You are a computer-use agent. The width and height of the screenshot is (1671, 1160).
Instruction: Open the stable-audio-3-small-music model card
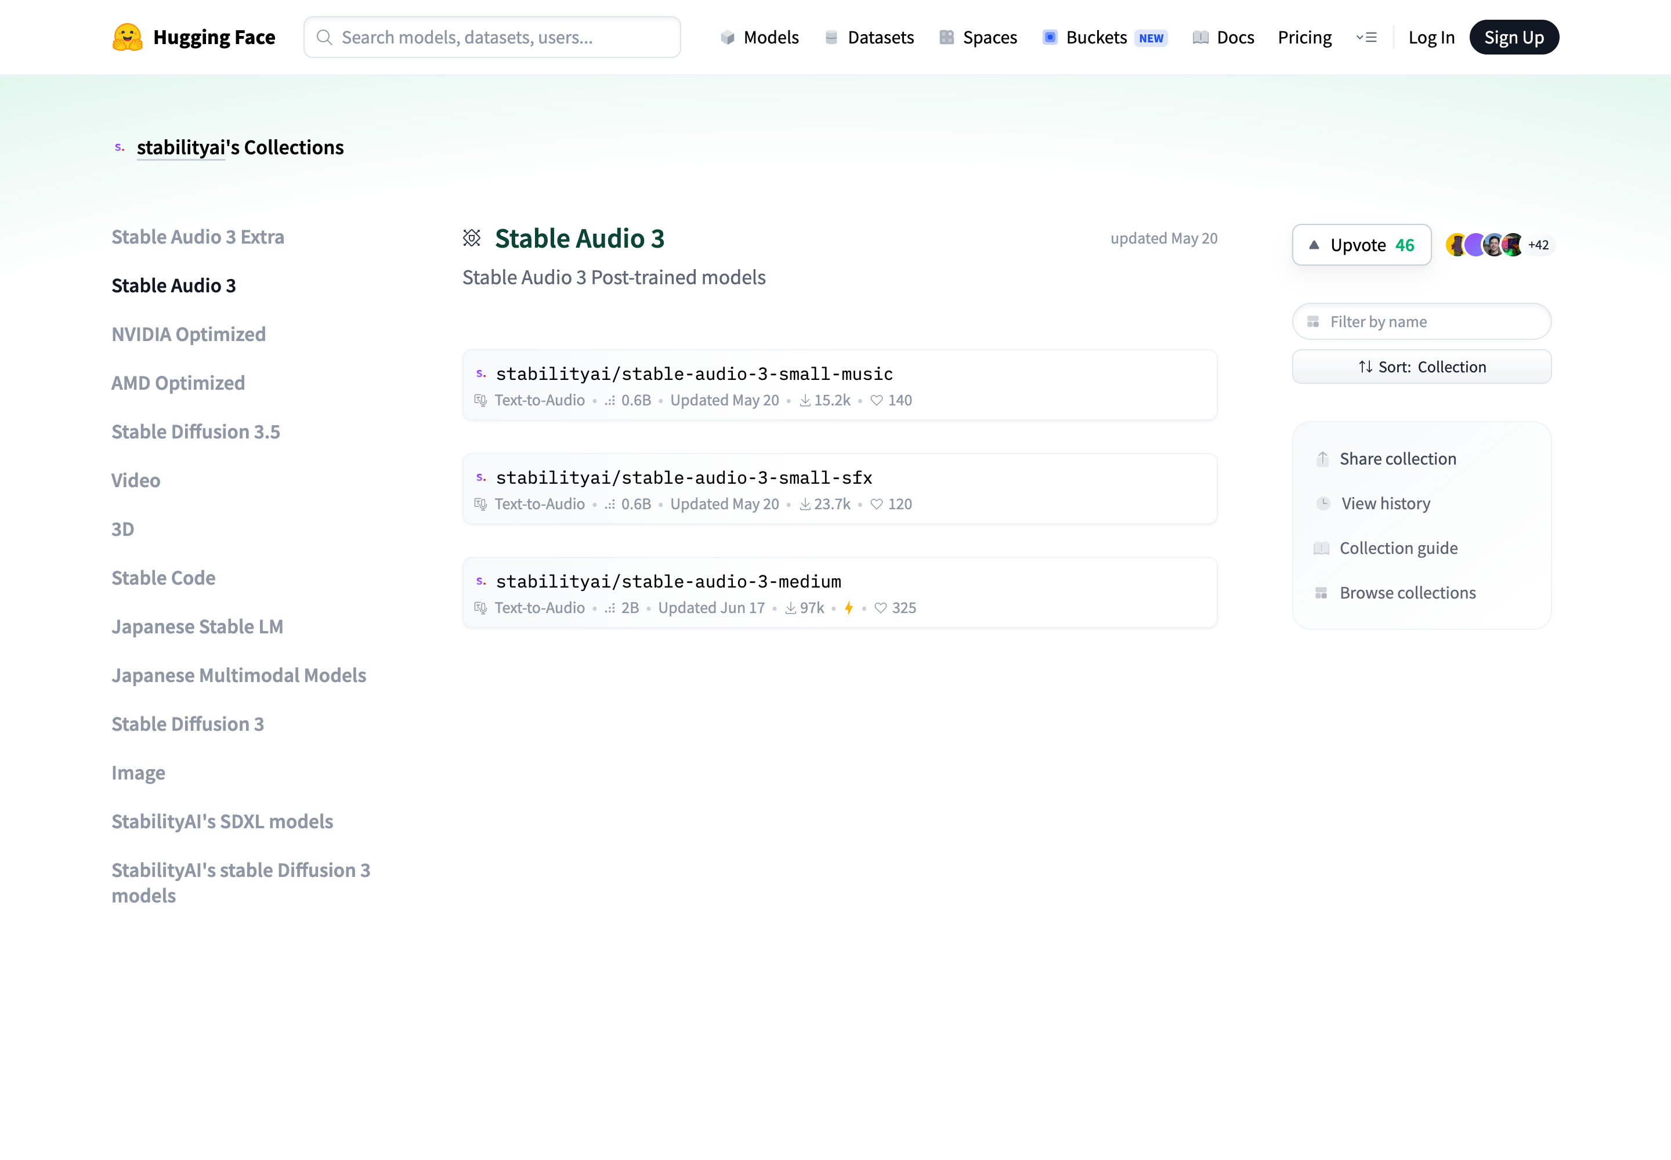(840, 385)
